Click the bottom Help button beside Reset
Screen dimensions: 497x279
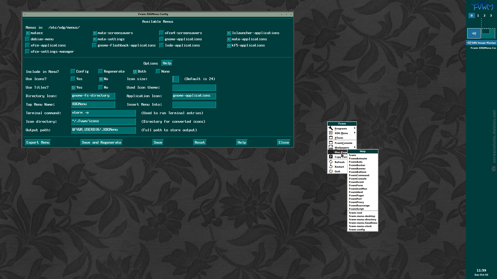tap(242, 143)
